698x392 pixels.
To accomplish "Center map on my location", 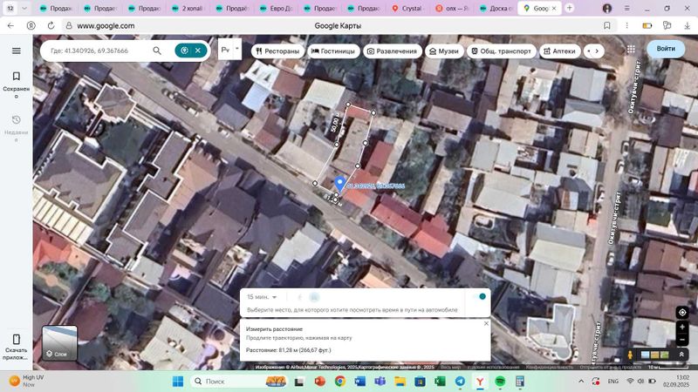I will (x=682, y=313).
